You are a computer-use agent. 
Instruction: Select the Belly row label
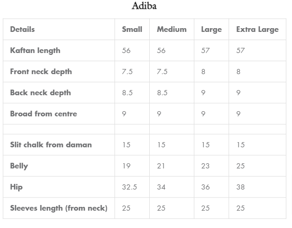click(19, 166)
